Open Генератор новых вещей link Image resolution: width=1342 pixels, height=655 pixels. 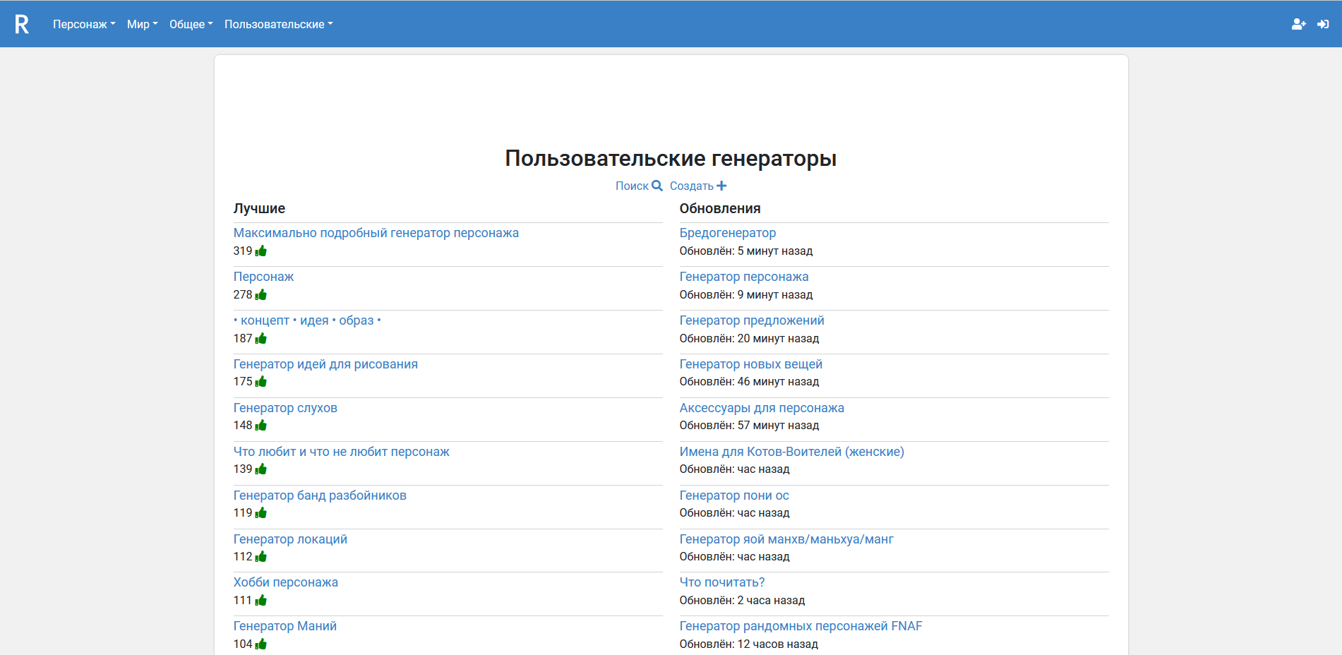click(x=751, y=364)
